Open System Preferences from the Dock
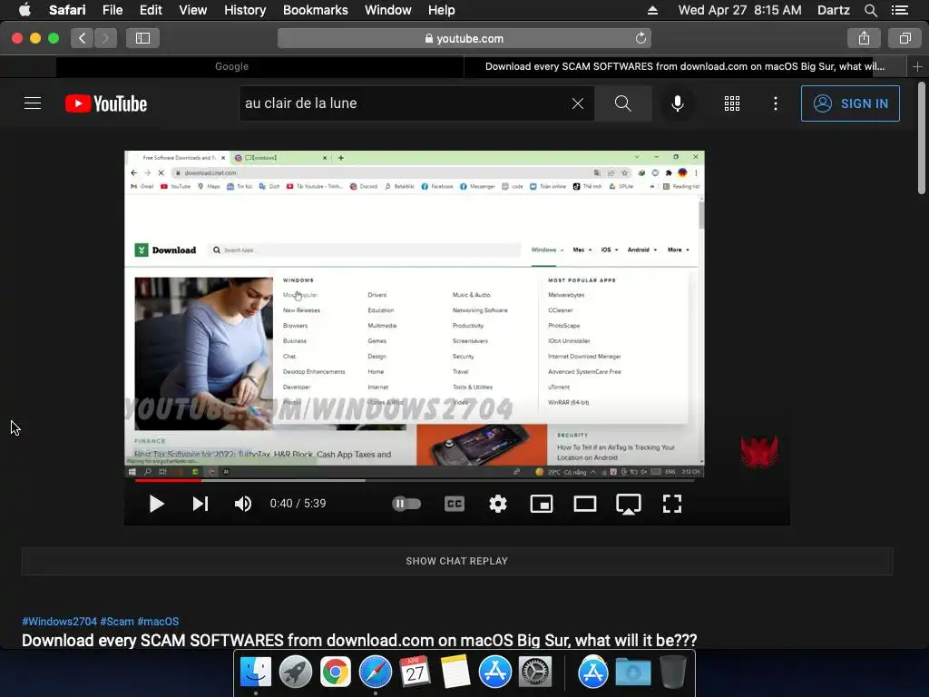The height and width of the screenshot is (697, 929). [535, 672]
